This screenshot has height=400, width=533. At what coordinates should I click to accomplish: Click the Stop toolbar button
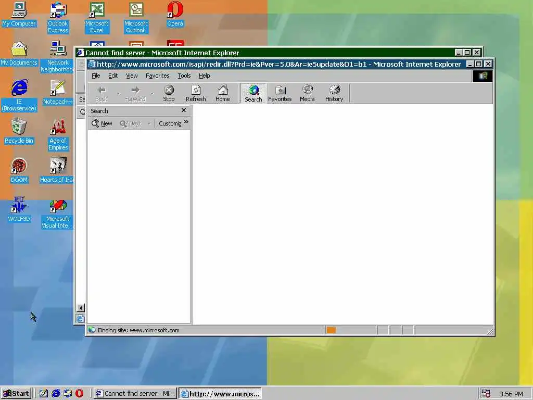[169, 93]
